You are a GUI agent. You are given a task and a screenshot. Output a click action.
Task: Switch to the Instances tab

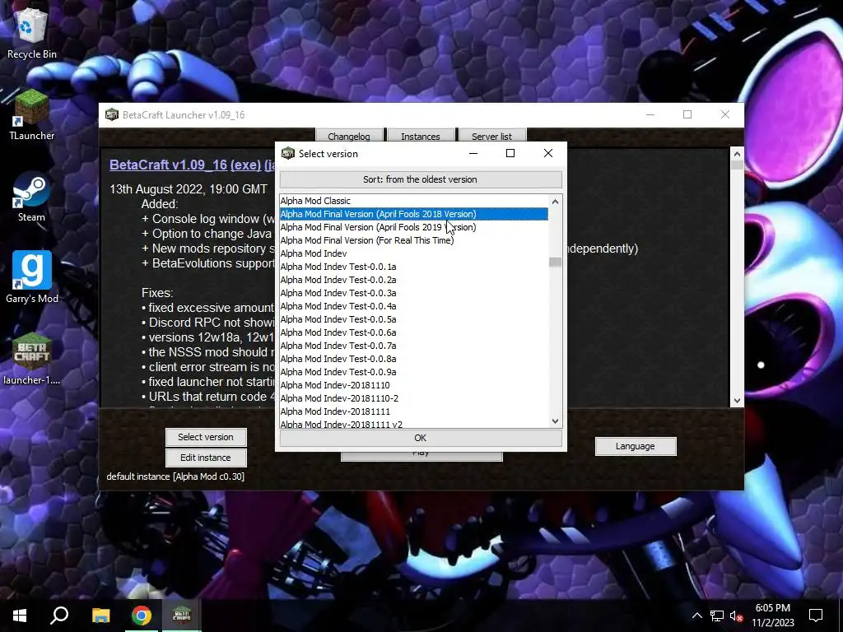[421, 136]
